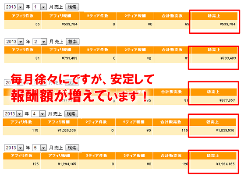This screenshot has height=177, width=241.
Task: Open month dropdown showing 2
Action: click(x=40, y=42)
